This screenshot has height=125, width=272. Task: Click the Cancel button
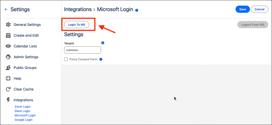259,9
